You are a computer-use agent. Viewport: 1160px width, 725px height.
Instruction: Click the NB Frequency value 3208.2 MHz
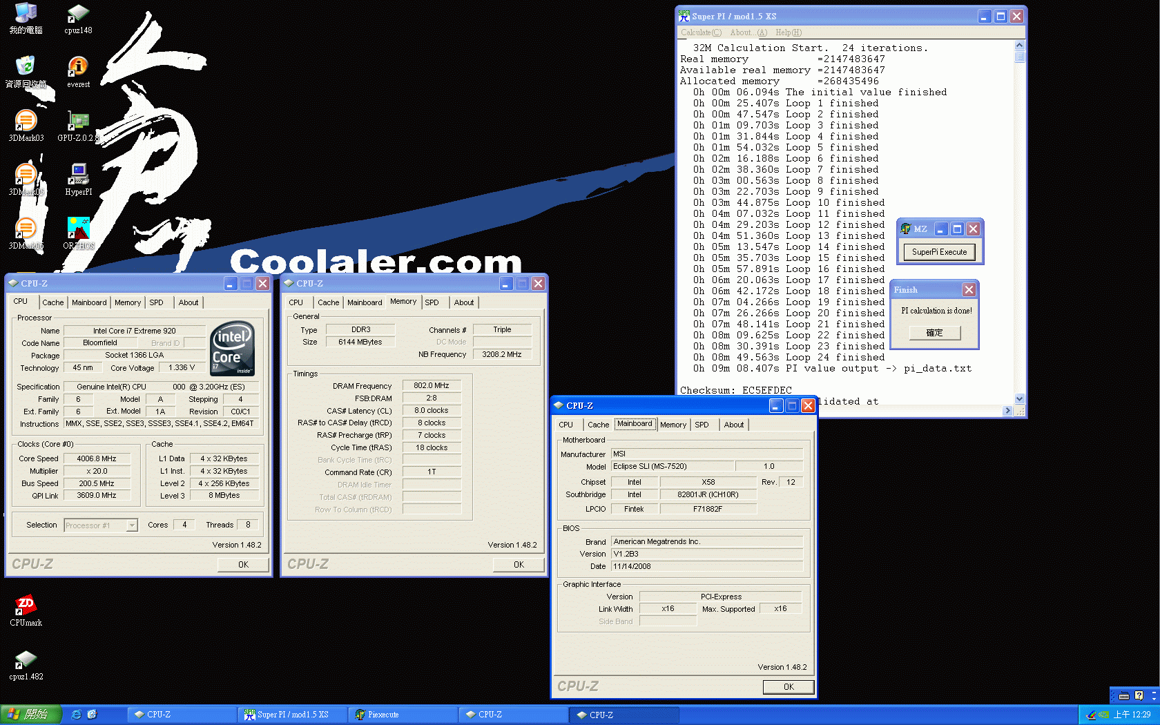click(502, 354)
